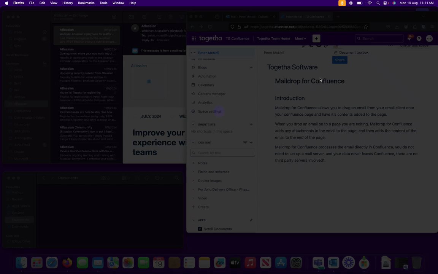438x274 pixels.
Task: Open a new Firefox tab
Action: pyautogui.click(x=338, y=17)
